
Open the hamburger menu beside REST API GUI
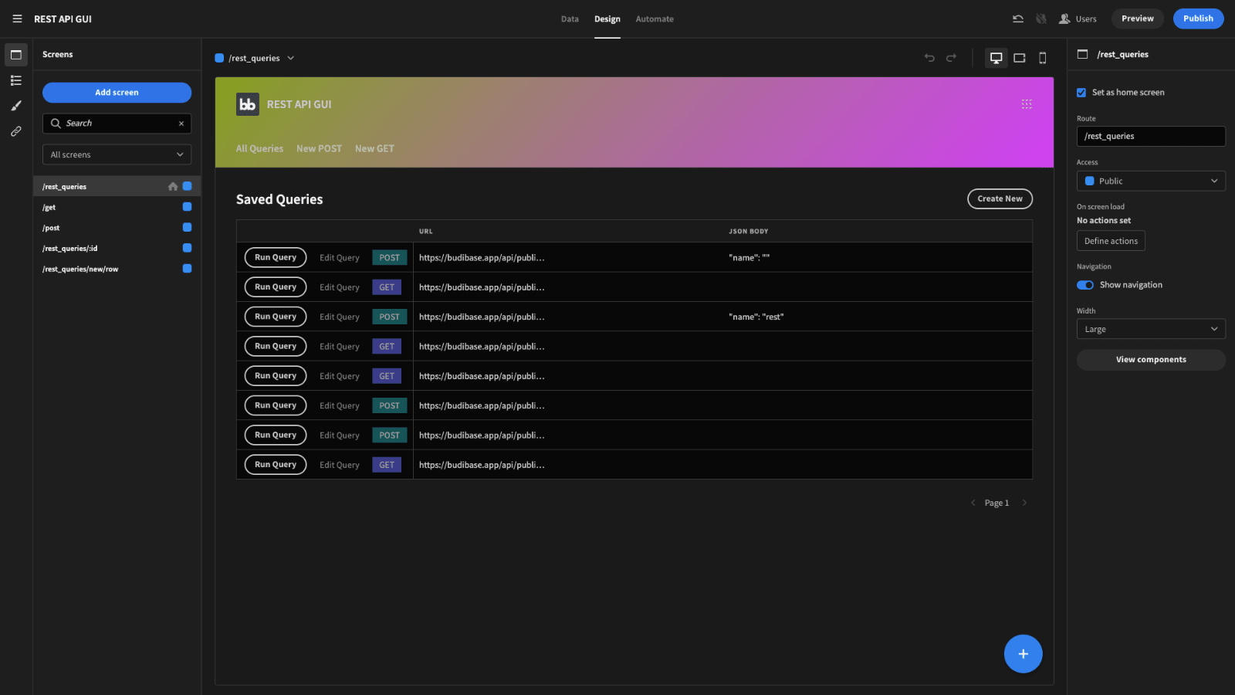tap(17, 19)
